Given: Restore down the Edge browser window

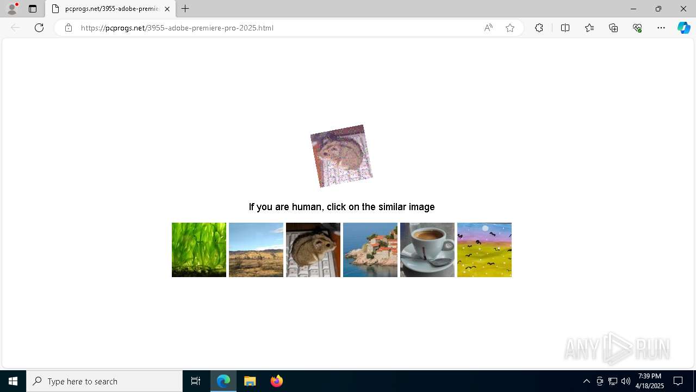Looking at the screenshot, I should click(658, 9).
